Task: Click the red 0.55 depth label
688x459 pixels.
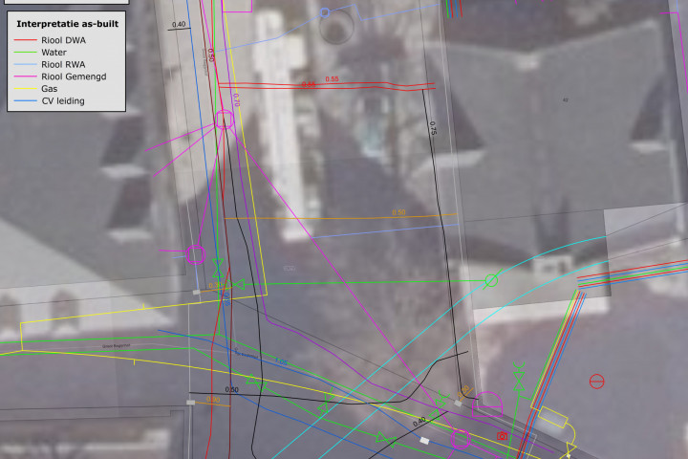Action: coord(332,79)
